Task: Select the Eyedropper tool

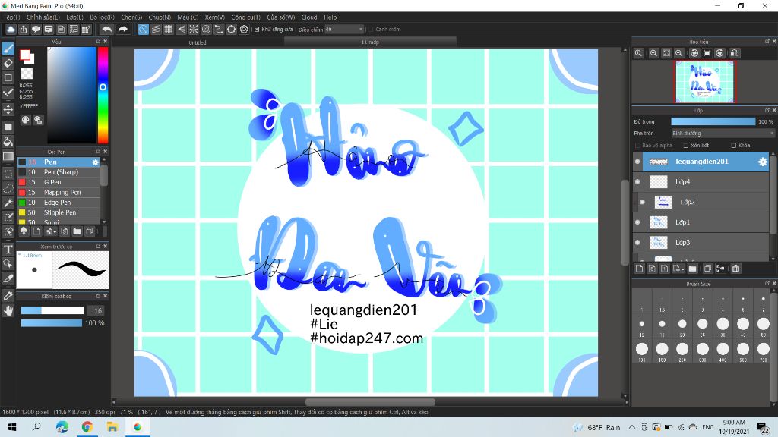Action: (x=8, y=296)
